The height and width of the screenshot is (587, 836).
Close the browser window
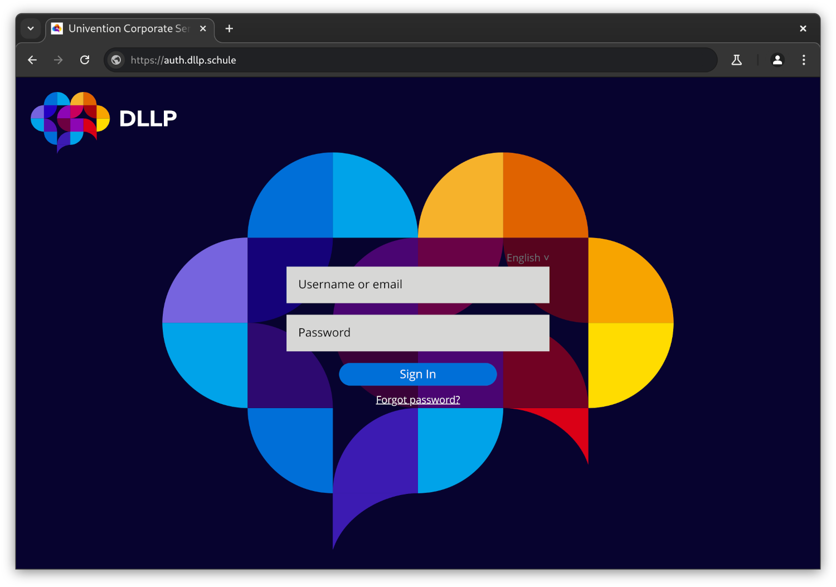[x=803, y=28]
